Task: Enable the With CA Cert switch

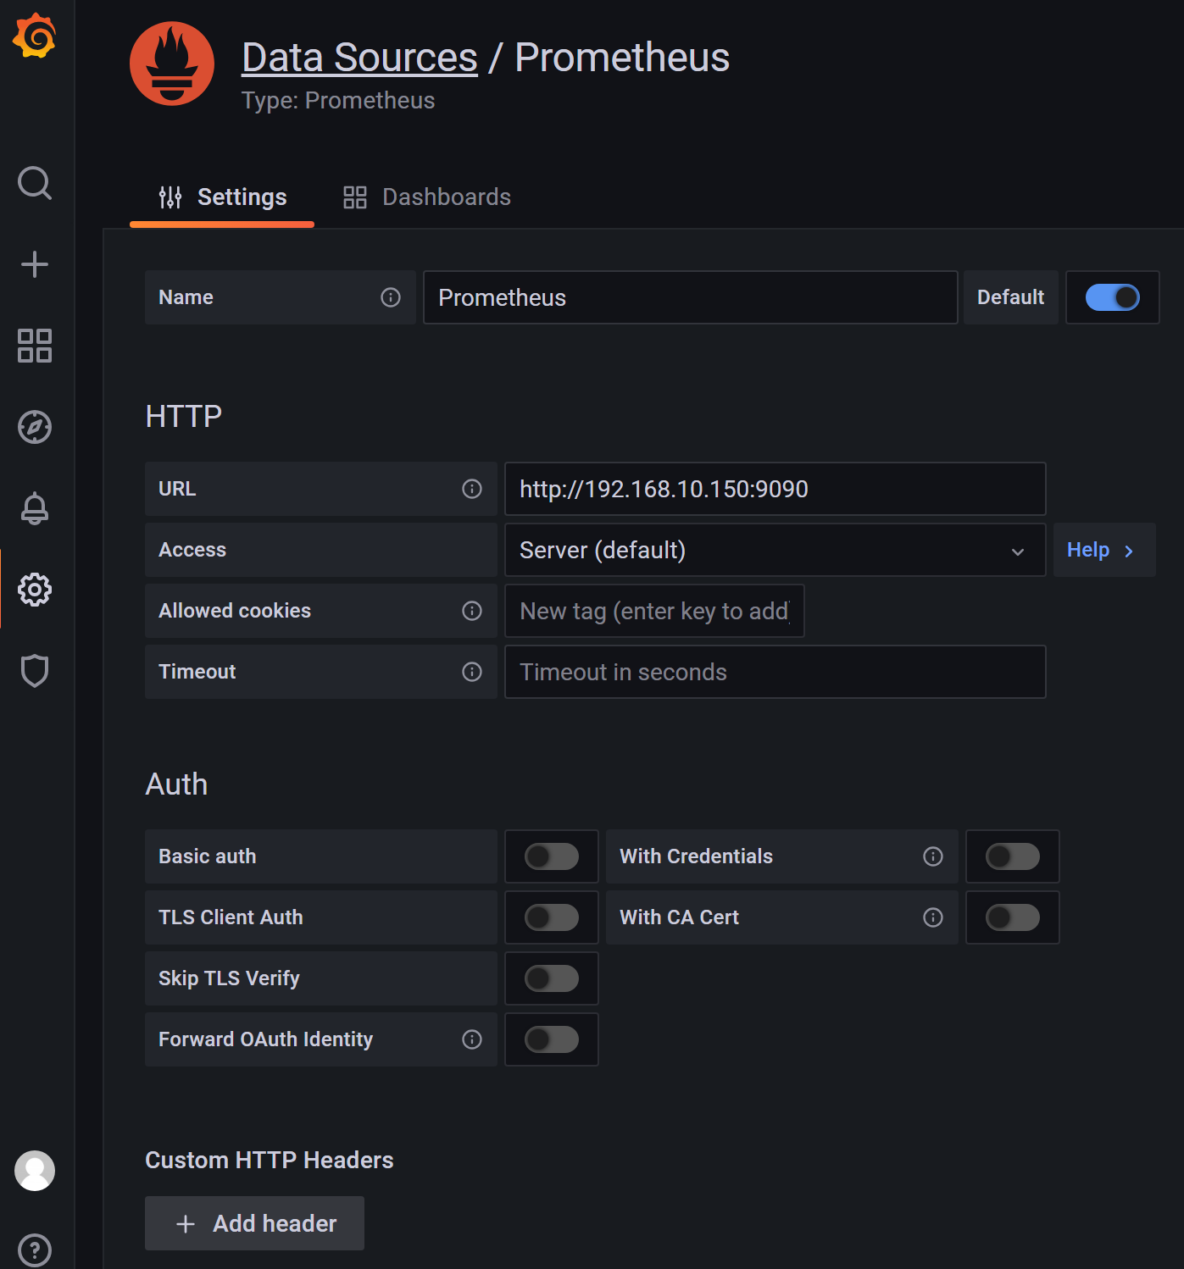Action: [x=1013, y=917]
